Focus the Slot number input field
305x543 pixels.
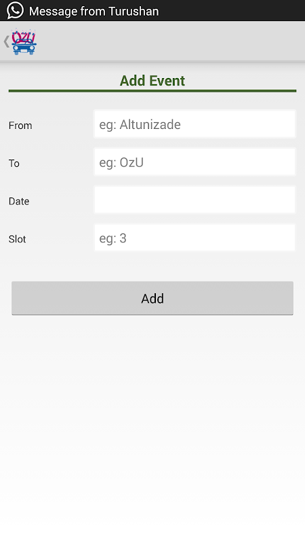[195, 238]
